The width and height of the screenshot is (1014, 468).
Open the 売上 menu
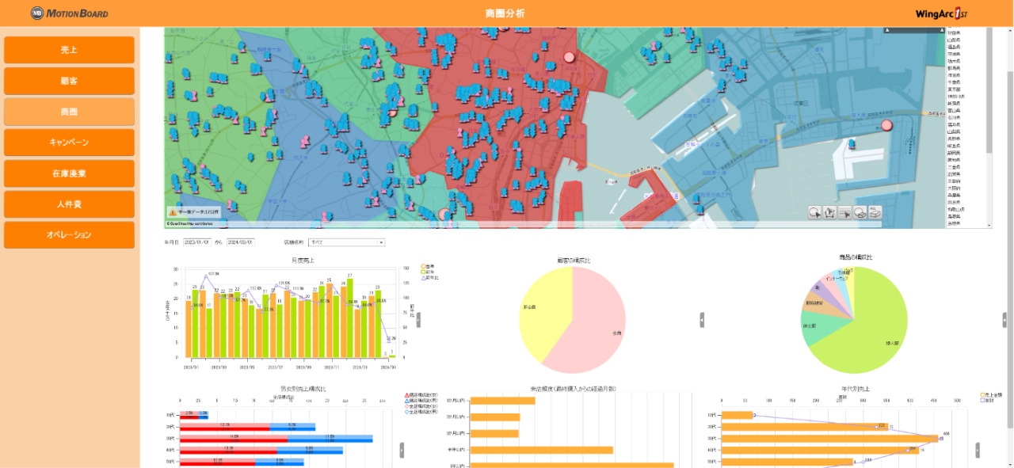click(69, 50)
